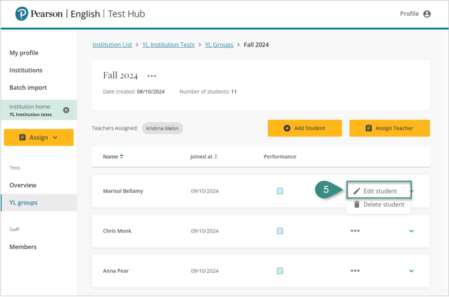This screenshot has width=449, height=297.
Task: Select Edit student from context menu
Action: click(379, 191)
